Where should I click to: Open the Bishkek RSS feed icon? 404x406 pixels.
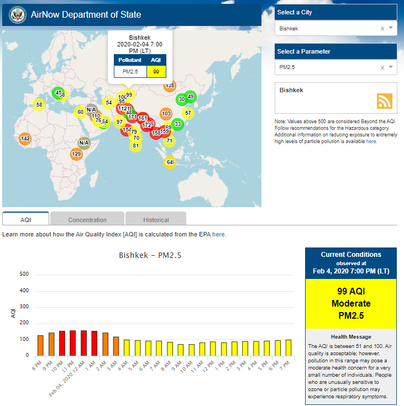384,101
